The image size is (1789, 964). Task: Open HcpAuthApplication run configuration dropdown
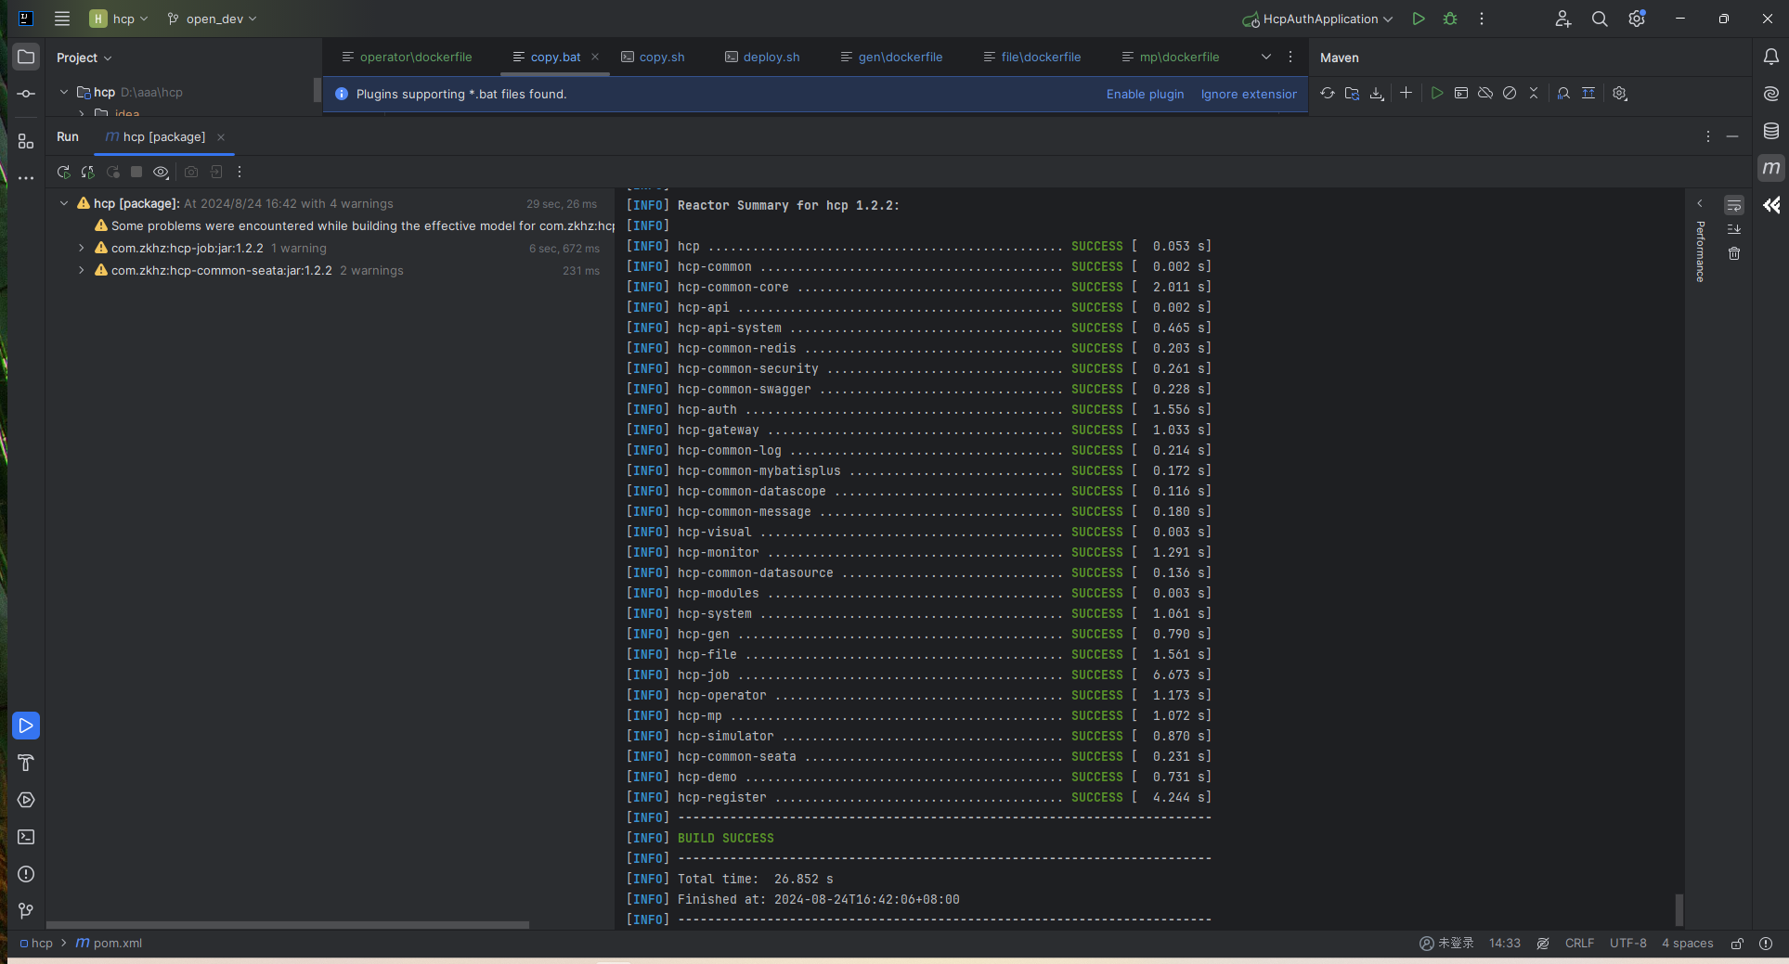1318,19
